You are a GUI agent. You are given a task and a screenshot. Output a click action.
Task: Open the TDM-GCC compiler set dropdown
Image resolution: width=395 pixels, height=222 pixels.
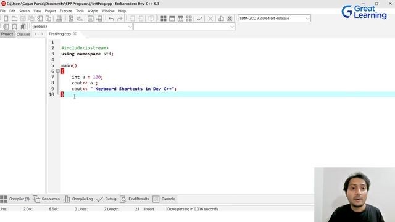click(274, 18)
